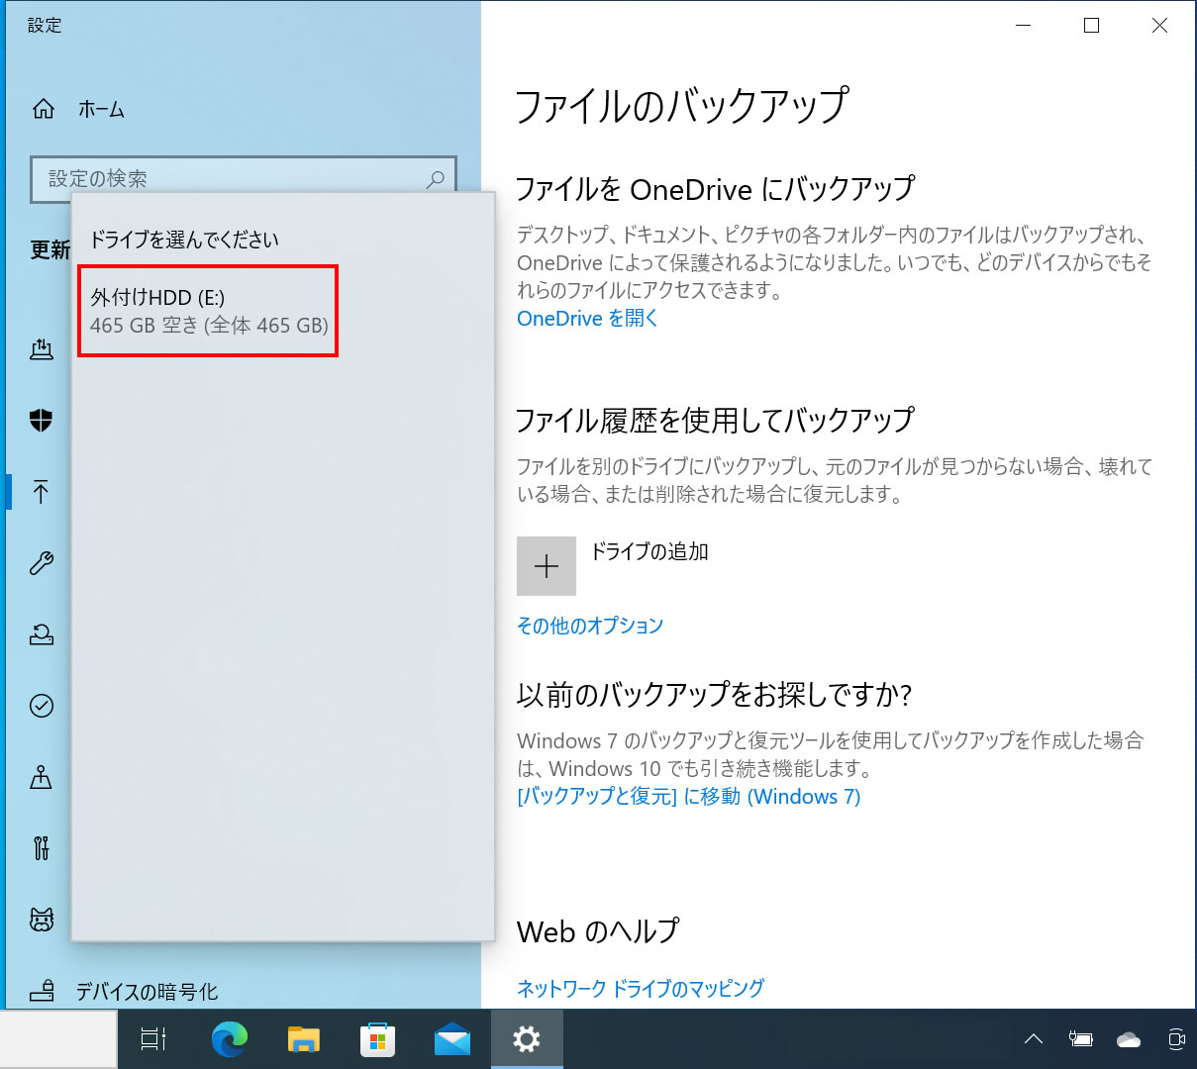Close the Settings window
1197x1069 pixels.
1159,26
